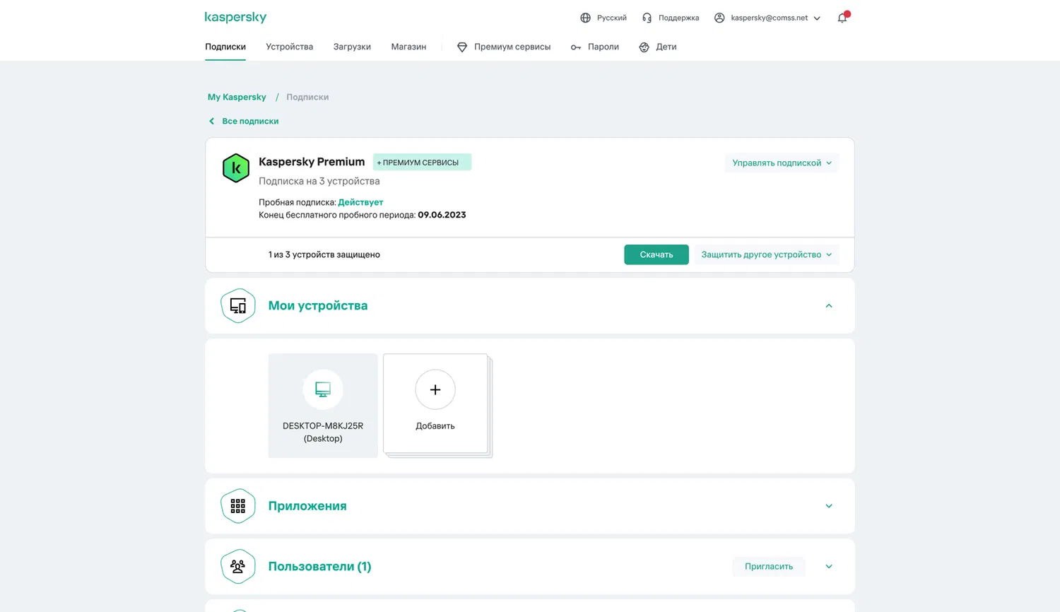Collapse the Мои устройства section

click(x=829, y=306)
